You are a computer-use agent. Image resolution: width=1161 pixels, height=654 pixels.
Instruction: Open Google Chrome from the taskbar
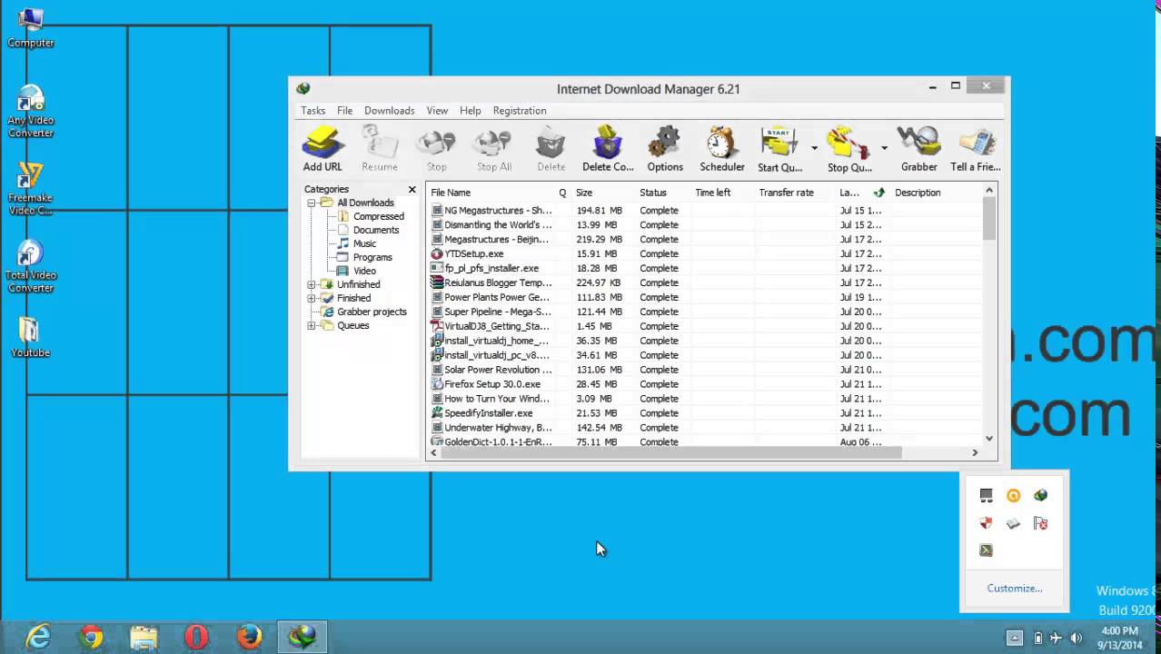(x=91, y=637)
